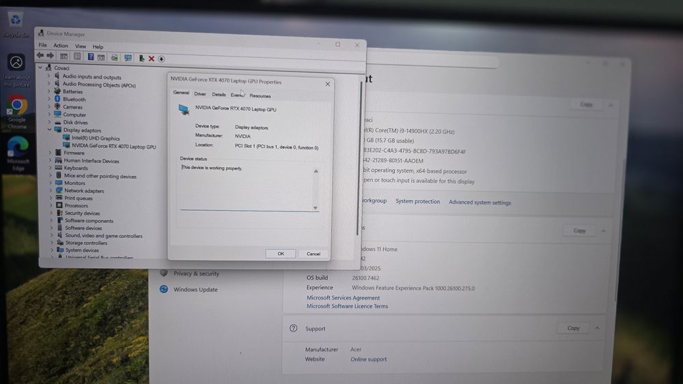Click the Cameras category icon
683x384 pixels.
(x=57, y=106)
